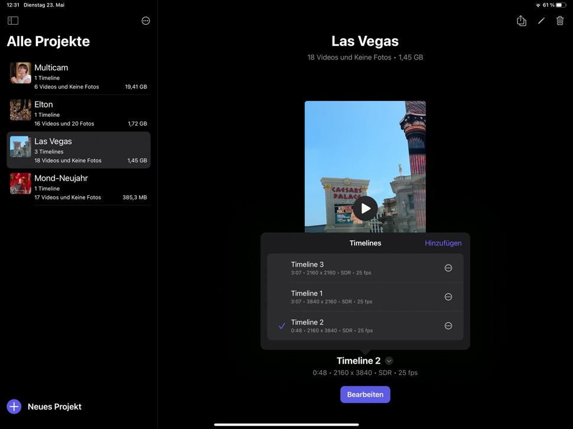Play the Las Vegas preview video
The height and width of the screenshot is (429, 573).
coord(365,208)
